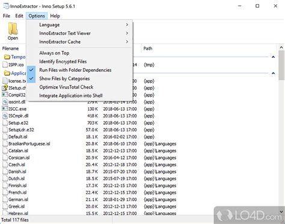Click the InnoExtractor title bar app icon

pyautogui.click(x=6, y=6)
